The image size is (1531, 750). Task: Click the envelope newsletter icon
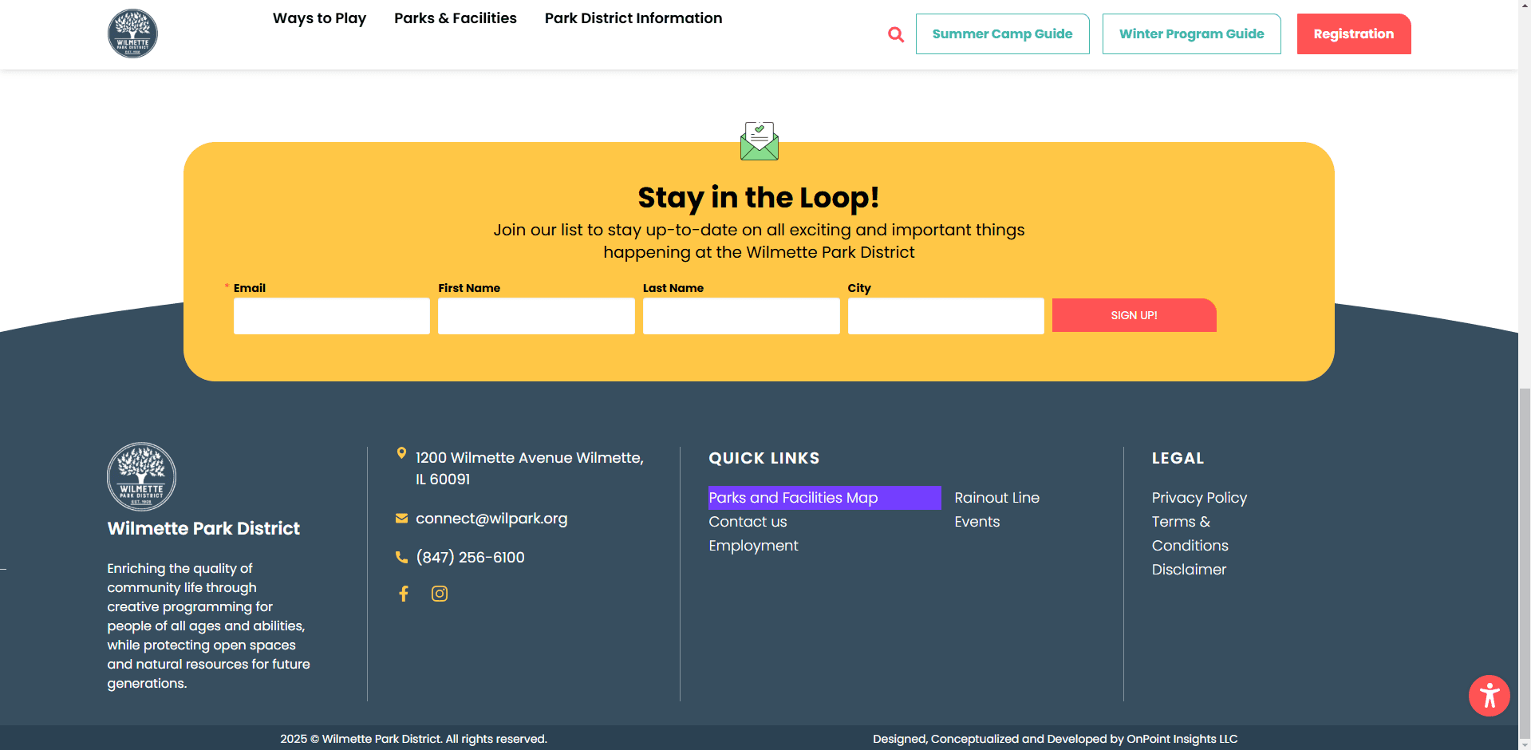pos(759,141)
